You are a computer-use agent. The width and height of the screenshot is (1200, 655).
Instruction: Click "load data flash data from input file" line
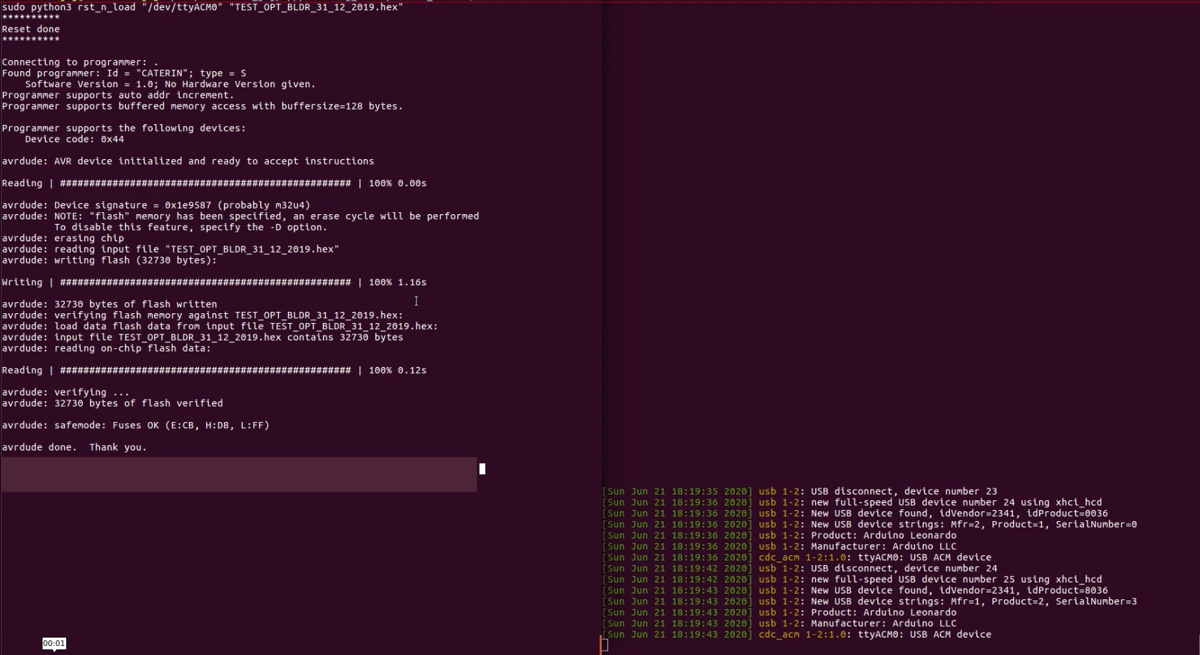tap(220, 326)
